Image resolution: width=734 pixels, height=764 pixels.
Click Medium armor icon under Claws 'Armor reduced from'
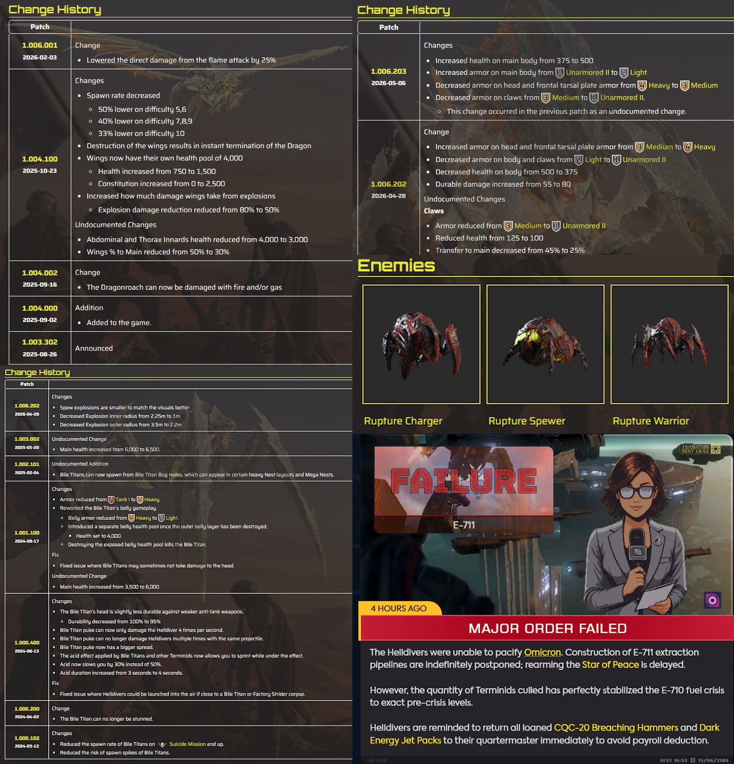pyautogui.click(x=508, y=226)
